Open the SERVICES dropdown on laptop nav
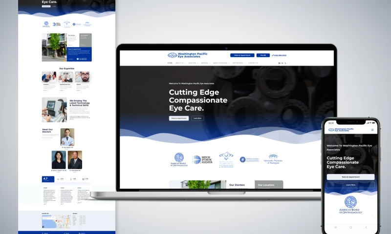 coord(205,63)
